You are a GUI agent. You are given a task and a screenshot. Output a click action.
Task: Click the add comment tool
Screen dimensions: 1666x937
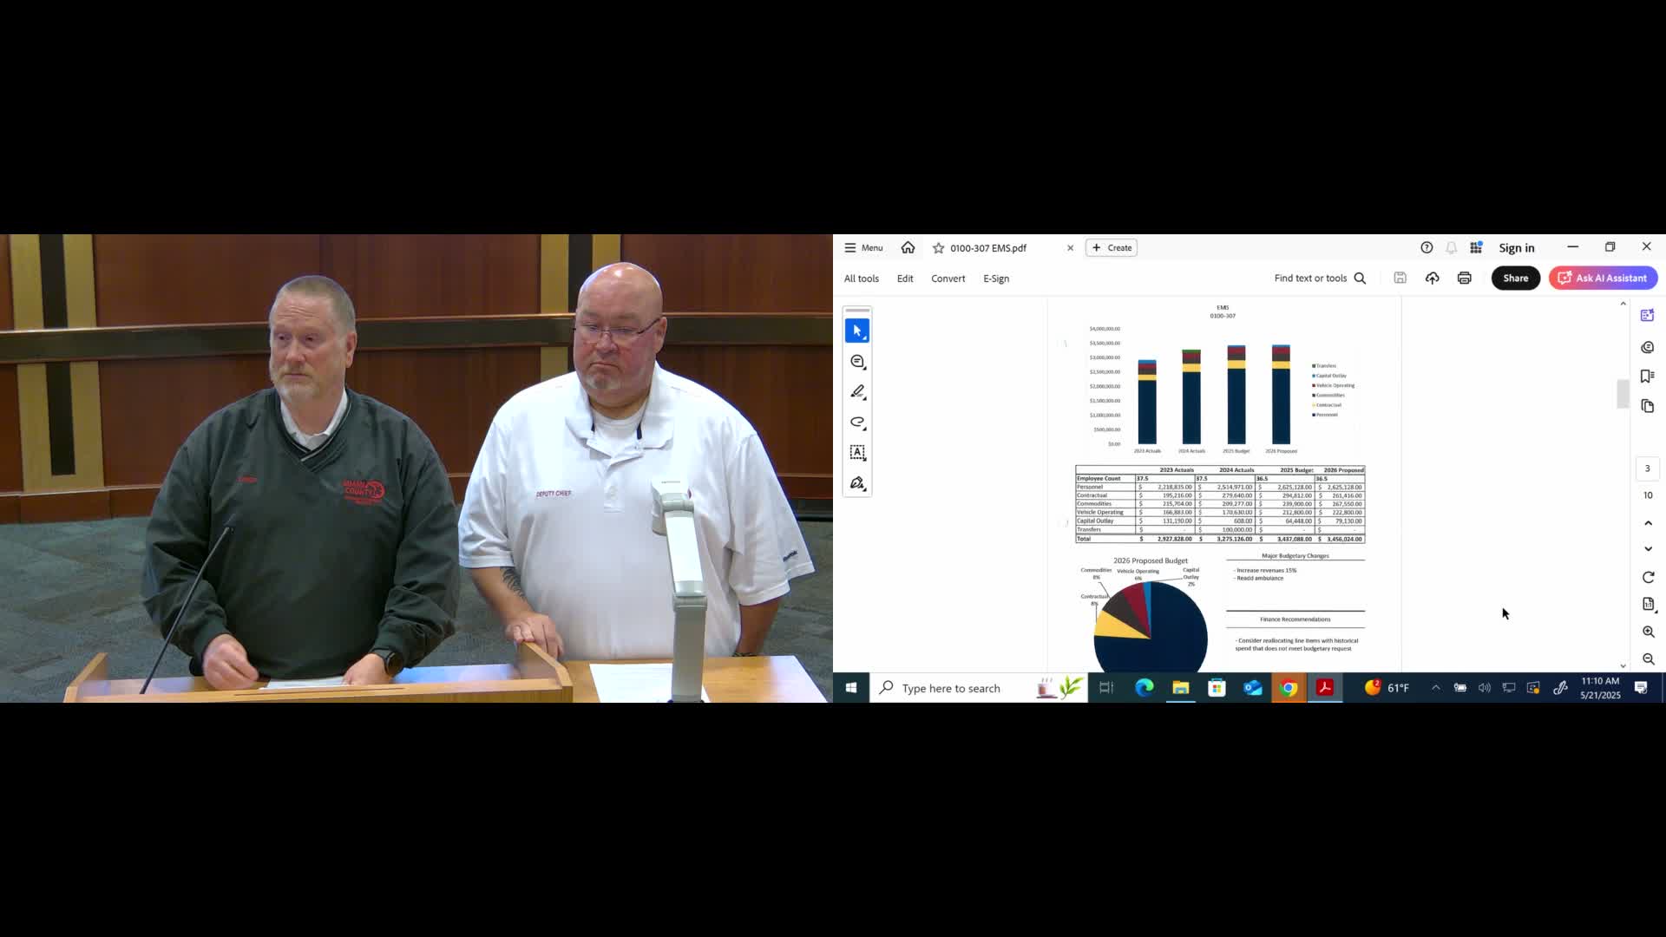pyautogui.click(x=857, y=362)
